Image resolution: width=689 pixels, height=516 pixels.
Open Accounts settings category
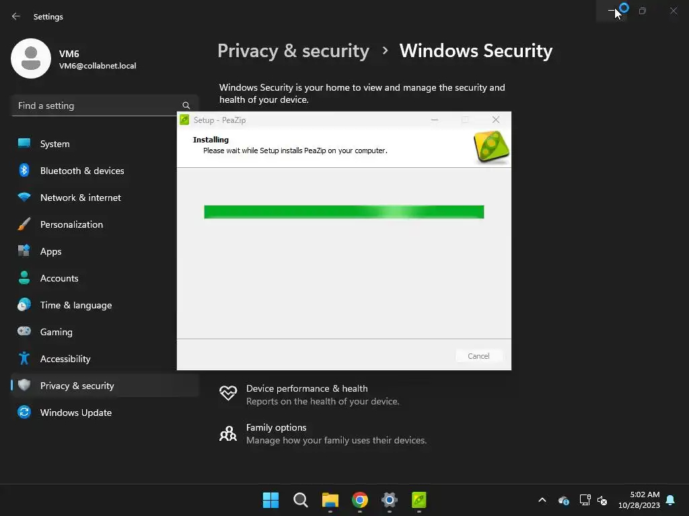click(105, 278)
